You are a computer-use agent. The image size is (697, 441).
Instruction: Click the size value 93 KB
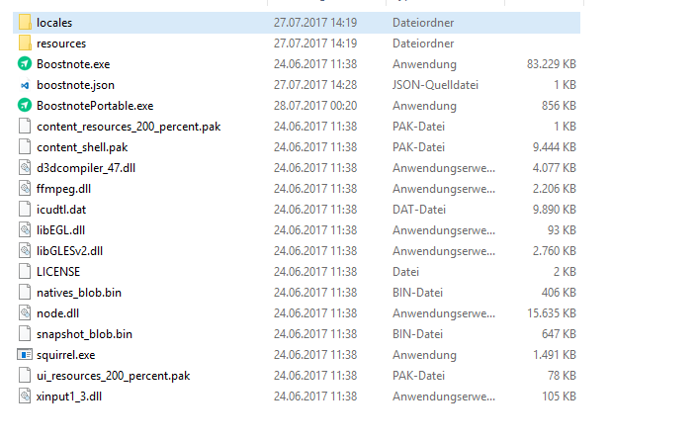(x=562, y=230)
